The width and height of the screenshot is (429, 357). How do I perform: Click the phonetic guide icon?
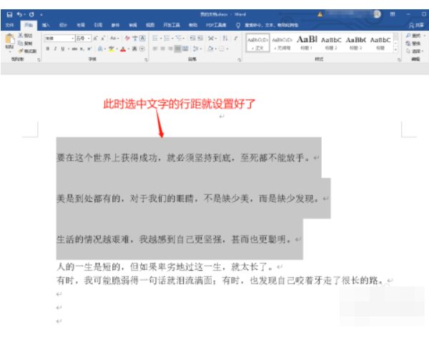click(135, 39)
